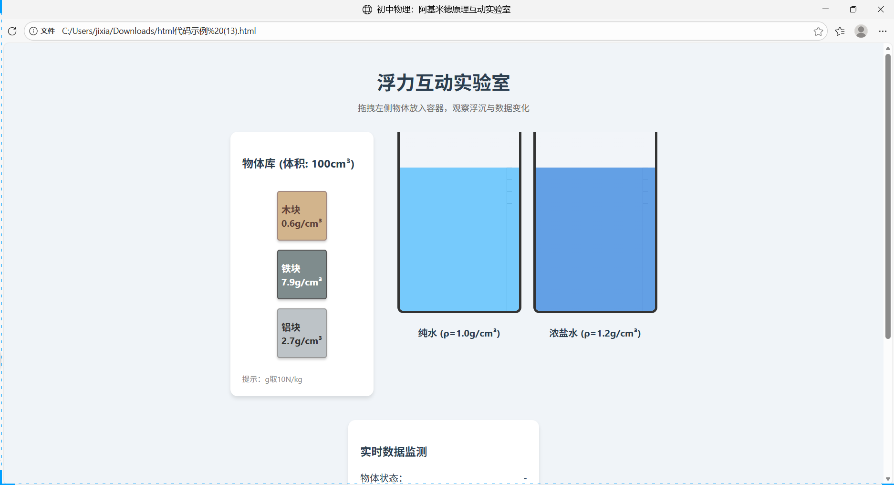
Task: Select the 铝块 2.7g/cm³ aluminum block
Action: click(301, 333)
